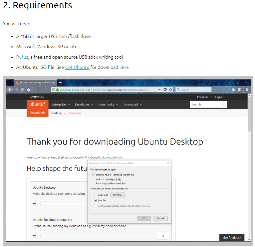
Task: Open the Community navigation menu
Action: tap(108, 105)
